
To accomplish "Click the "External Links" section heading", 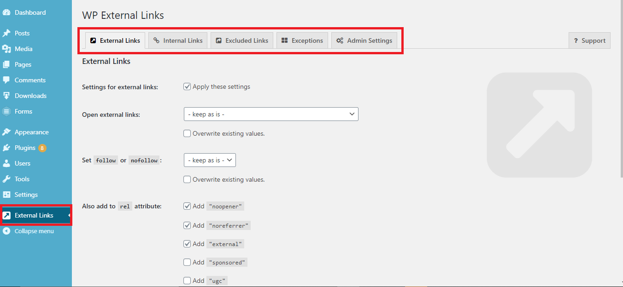I will pyautogui.click(x=106, y=61).
